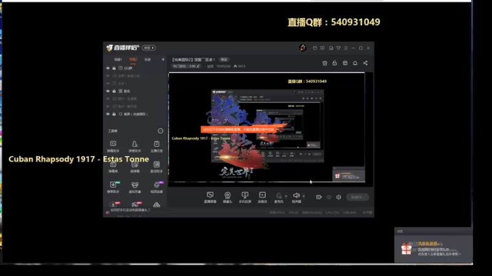Open the 房管助手 tool

pos(135,146)
